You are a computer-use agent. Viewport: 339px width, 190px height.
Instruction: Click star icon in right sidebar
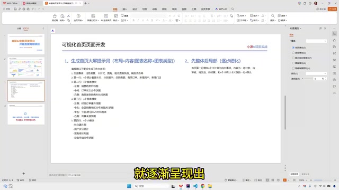point(334,40)
